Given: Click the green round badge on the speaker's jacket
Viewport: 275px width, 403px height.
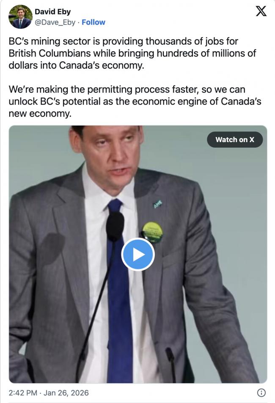Looking at the screenshot, I should pos(152,233).
